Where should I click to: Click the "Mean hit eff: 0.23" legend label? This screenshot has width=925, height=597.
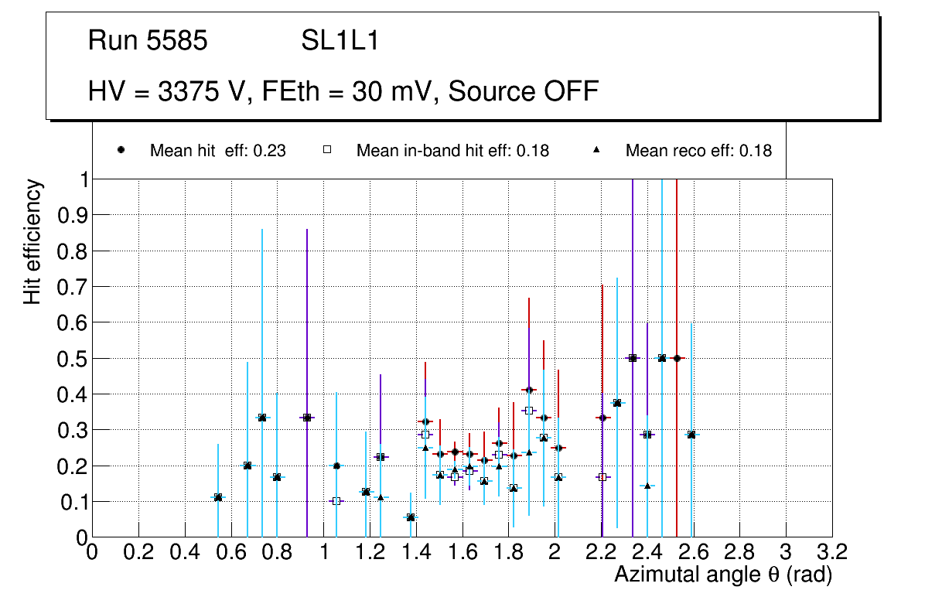(x=217, y=151)
